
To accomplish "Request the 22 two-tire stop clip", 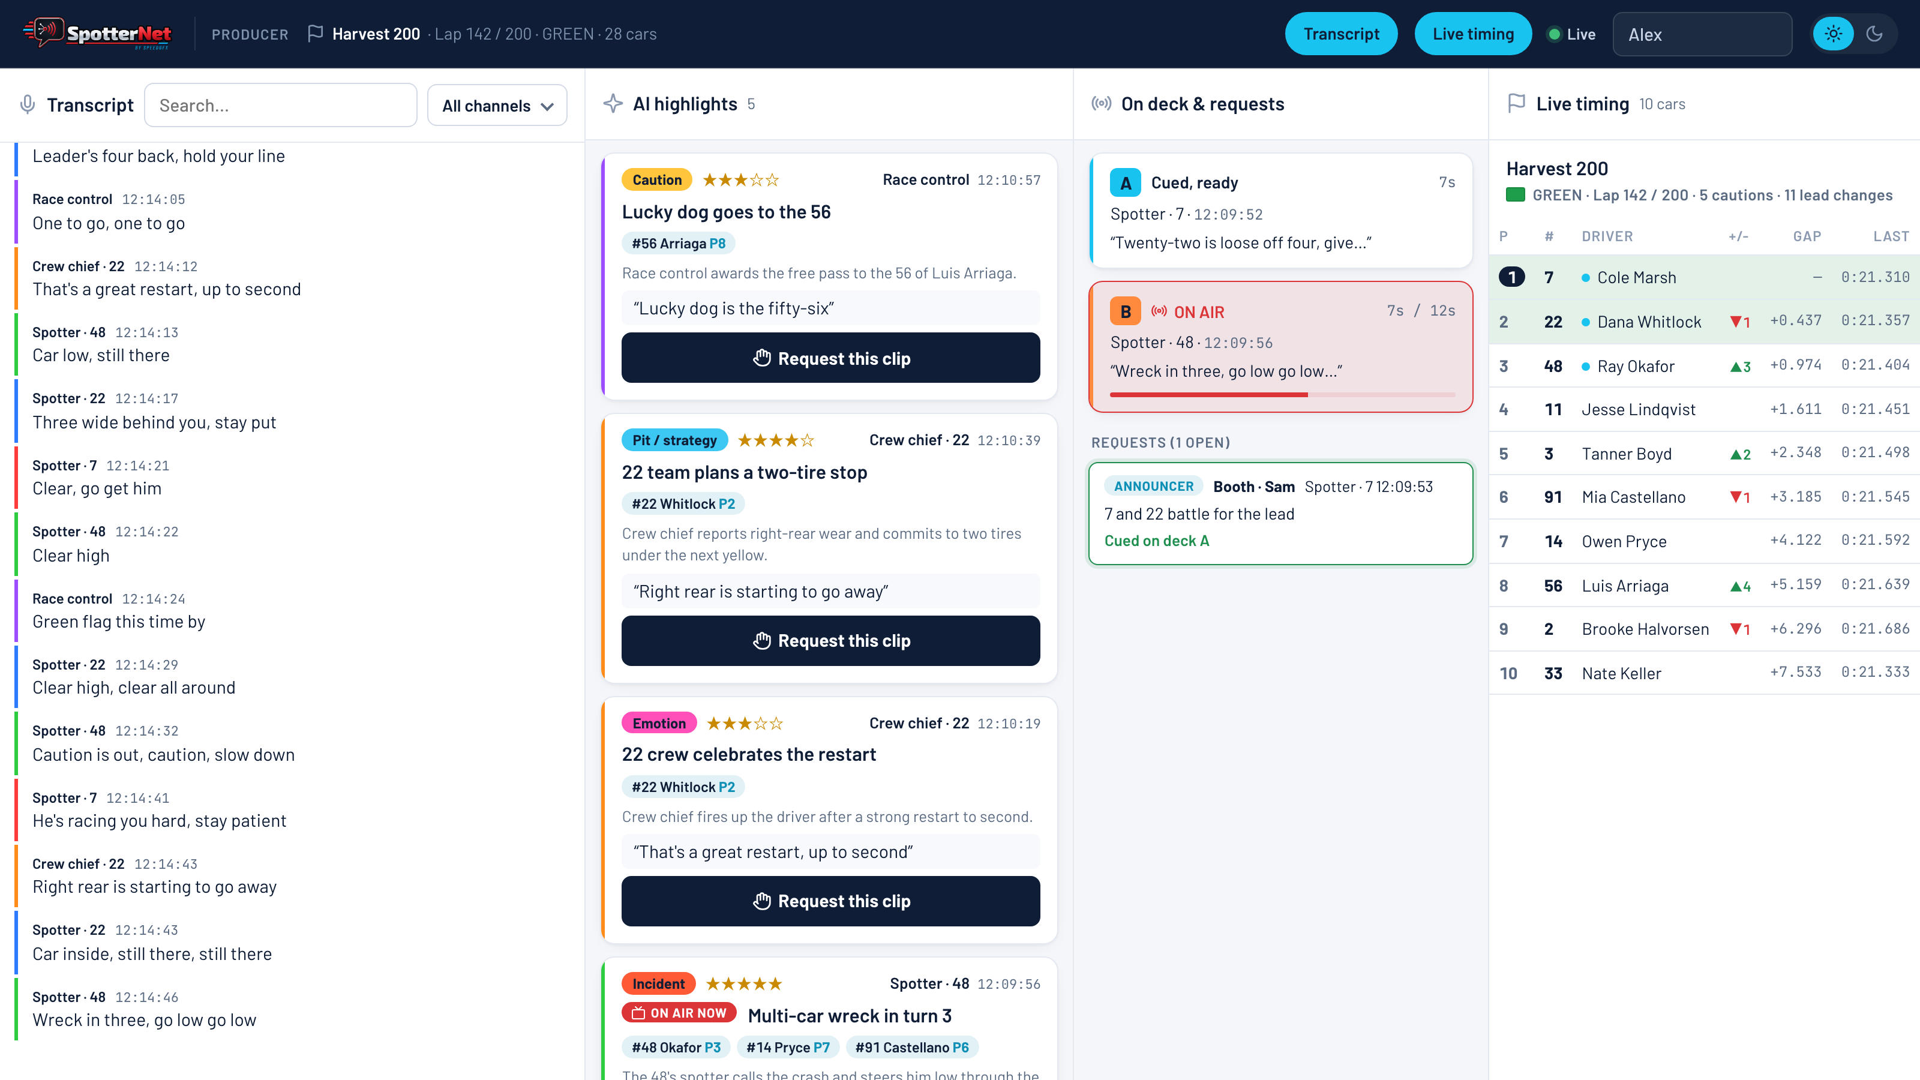I will pyautogui.click(x=830, y=640).
